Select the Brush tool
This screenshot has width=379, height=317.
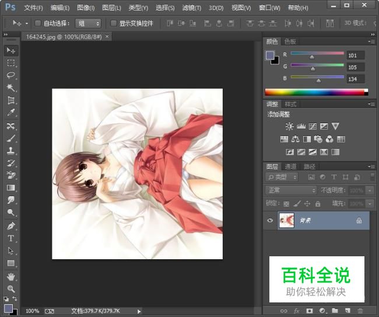click(11, 138)
